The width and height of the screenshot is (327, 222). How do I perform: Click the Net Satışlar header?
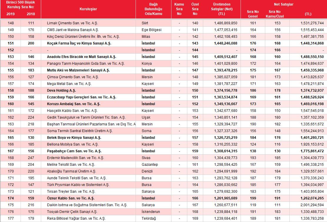(283, 4)
